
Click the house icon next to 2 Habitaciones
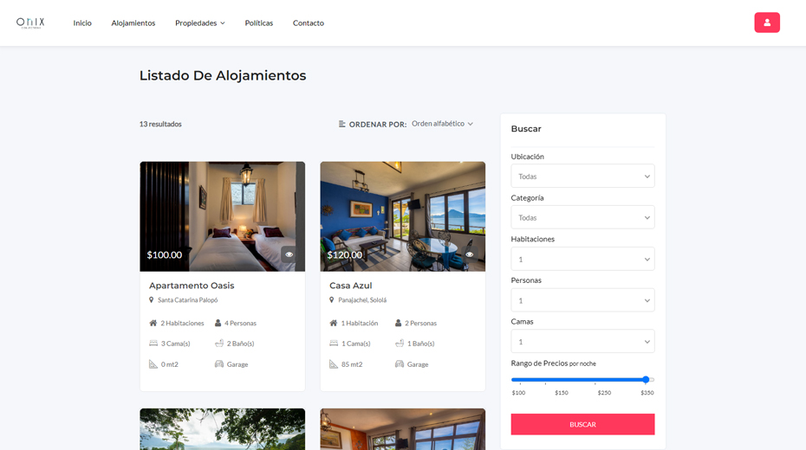153,323
